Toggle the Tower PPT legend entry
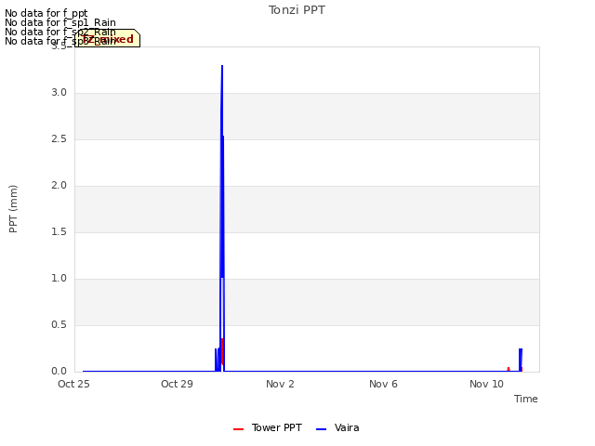The width and height of the screenshot is (595, 446). (x=268, y=427)
